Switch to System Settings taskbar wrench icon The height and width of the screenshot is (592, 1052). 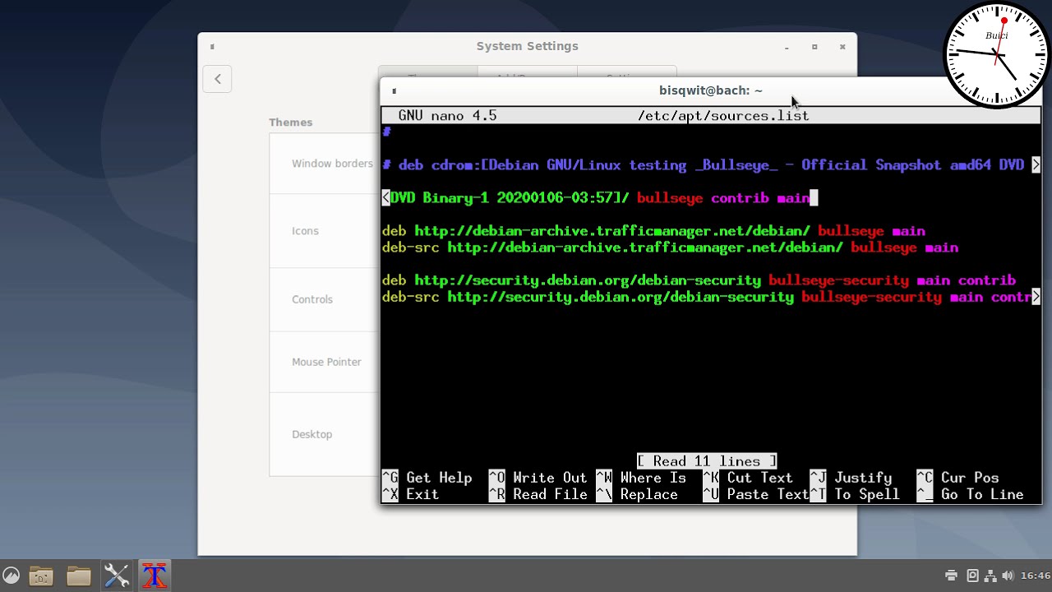coord(117,576)
